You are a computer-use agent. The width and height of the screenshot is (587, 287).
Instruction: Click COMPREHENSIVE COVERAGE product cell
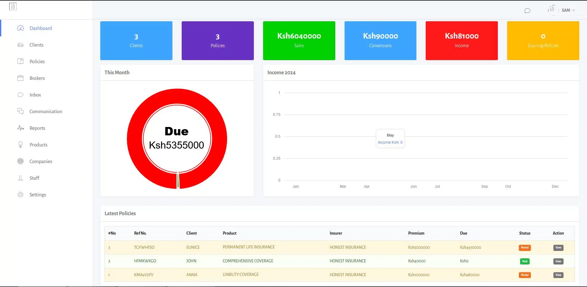248,261
